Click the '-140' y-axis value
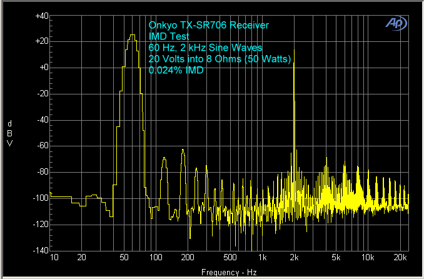Image resolution: width=424 pixels, height=279 pixels. pos(41,250)
